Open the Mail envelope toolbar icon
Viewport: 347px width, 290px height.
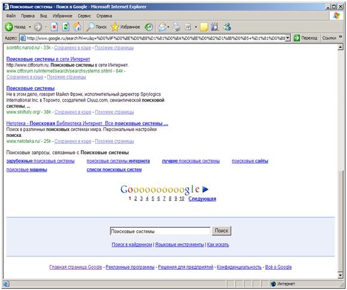pos(162,27)
